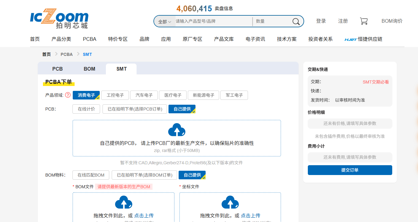Select 消费电子 product field option

click(x=86, y=95)
